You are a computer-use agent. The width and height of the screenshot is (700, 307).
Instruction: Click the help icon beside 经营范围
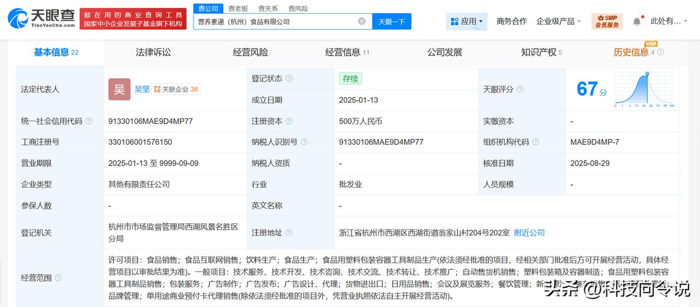click(58, 278)
